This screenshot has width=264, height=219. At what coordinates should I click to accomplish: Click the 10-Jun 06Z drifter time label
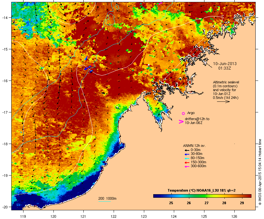tap(193, 123)
